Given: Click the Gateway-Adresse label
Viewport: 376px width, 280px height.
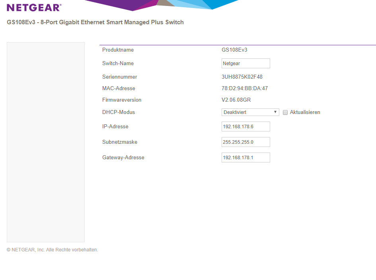Looking at the screenshot, I should (x=123, y=158).
